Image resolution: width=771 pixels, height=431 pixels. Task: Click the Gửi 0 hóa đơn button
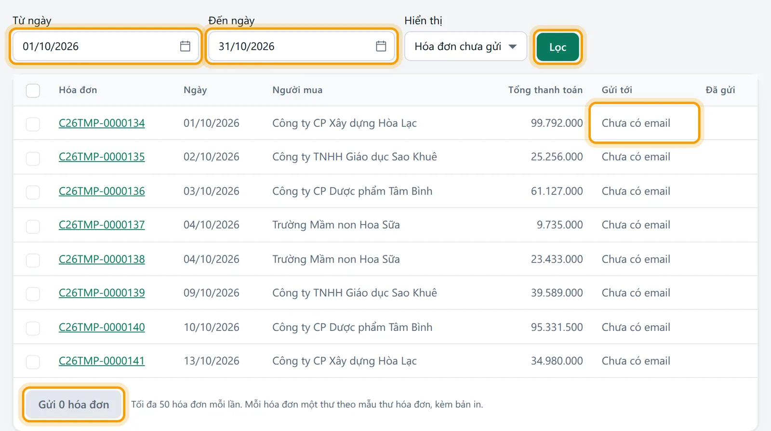pos(74,405)
